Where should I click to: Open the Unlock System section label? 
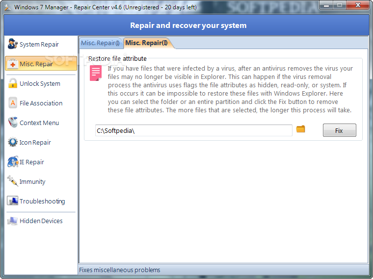tap(40, 84)
